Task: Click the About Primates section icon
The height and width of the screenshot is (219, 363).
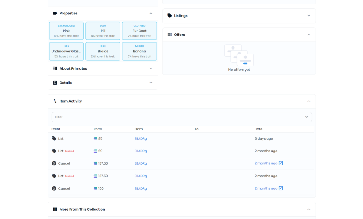Action: [x=55, y=68]
